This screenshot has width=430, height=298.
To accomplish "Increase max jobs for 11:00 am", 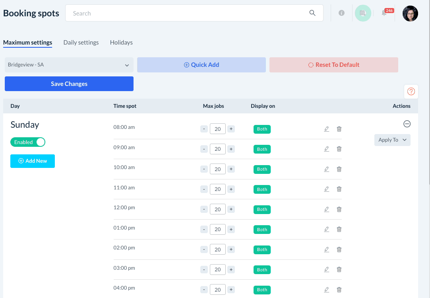I will click(x=231, y=189).
